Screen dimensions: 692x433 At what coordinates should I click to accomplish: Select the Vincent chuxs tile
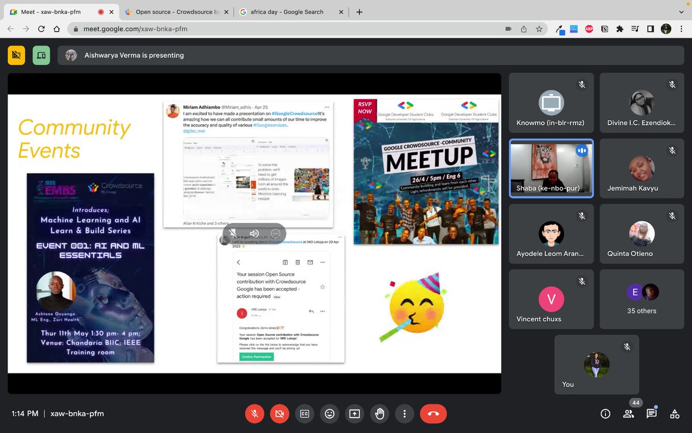coord(551,299)
